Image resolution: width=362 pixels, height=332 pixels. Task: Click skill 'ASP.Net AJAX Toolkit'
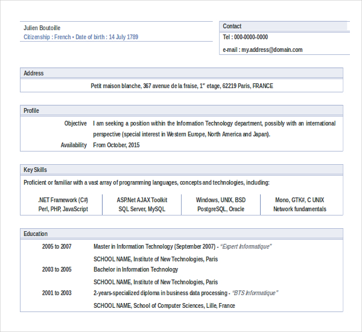coord(142,200)
